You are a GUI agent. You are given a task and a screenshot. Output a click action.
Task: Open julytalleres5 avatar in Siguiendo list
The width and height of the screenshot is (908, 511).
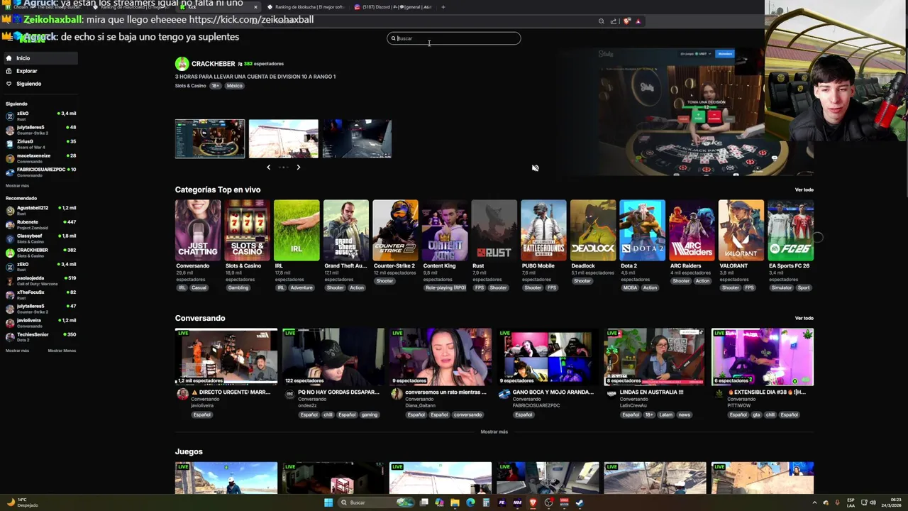10,130
